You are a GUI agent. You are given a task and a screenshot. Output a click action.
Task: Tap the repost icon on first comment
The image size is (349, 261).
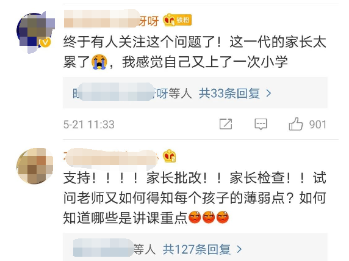[x=226, y=124]
